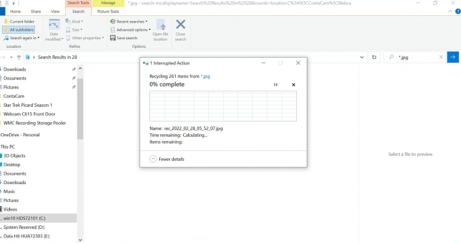Select This PC in navigation pane
The height and width of the screenshot is (243, 461).
[7, 147]
